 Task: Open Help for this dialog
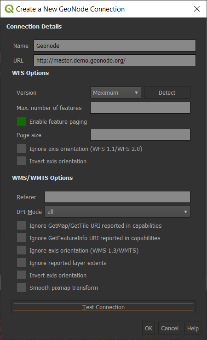193,328
